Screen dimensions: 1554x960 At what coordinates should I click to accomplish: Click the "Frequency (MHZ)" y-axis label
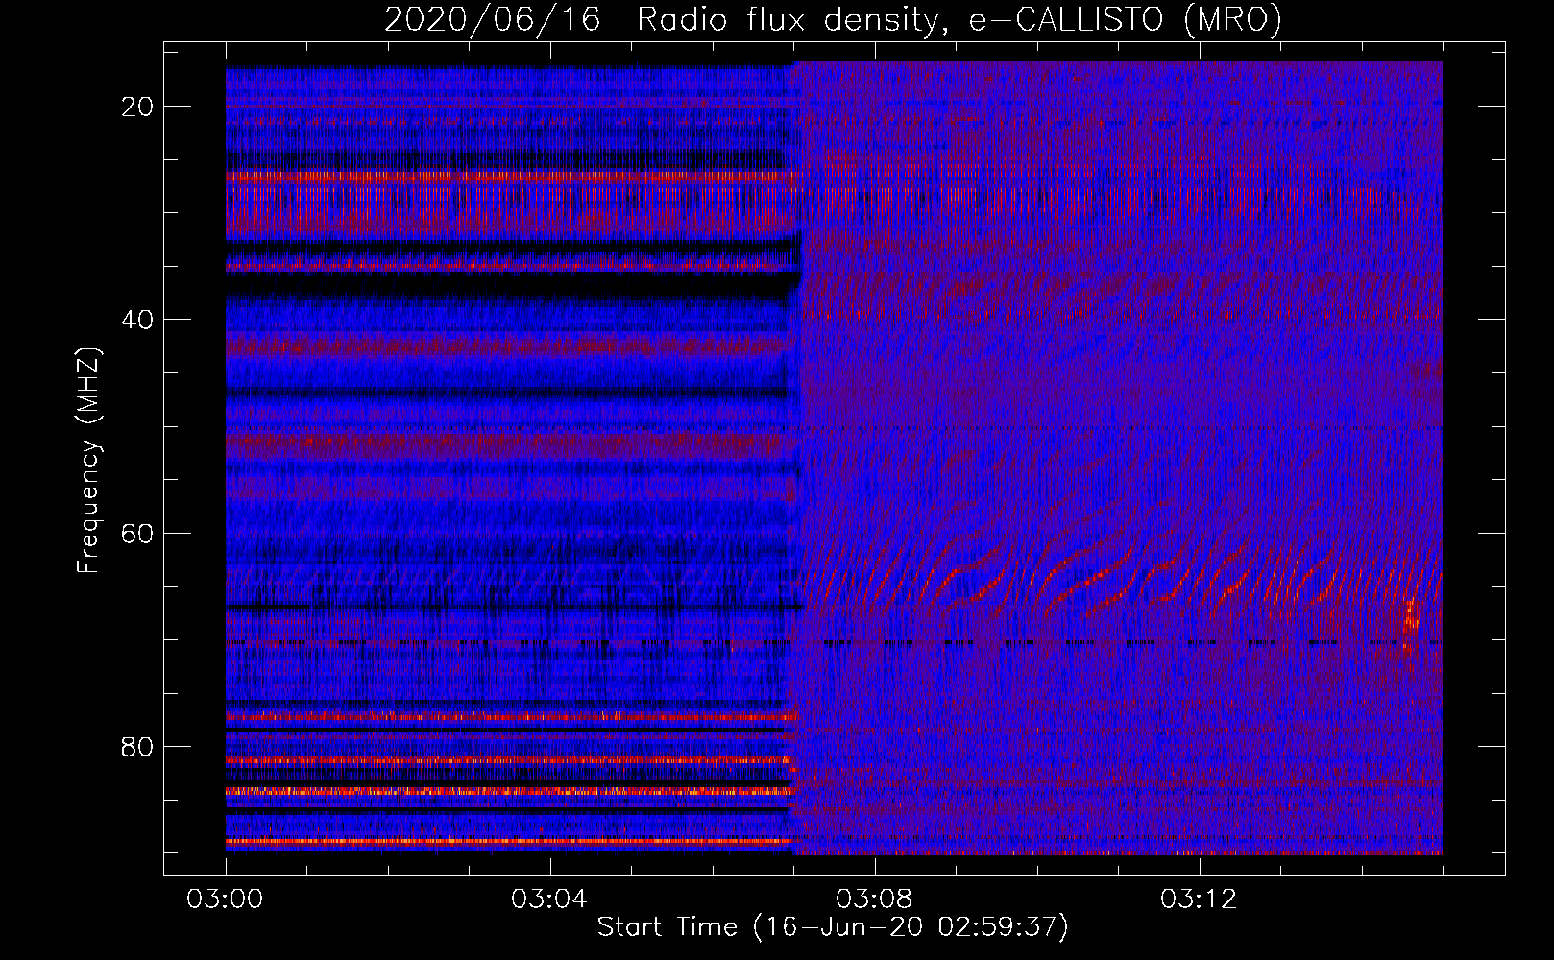pos(88,462)
